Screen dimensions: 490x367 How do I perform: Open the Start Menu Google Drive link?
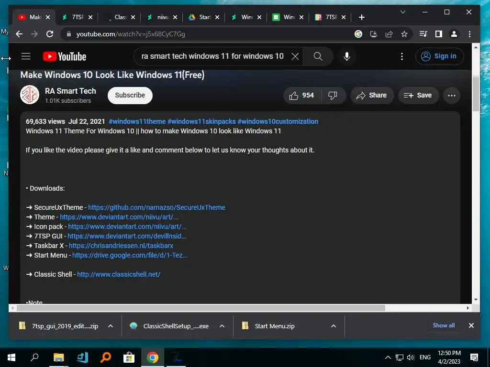click(x=130, y=255)
